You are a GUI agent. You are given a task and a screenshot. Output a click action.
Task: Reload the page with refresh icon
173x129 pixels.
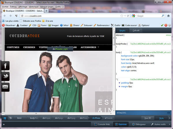point(128,16)
